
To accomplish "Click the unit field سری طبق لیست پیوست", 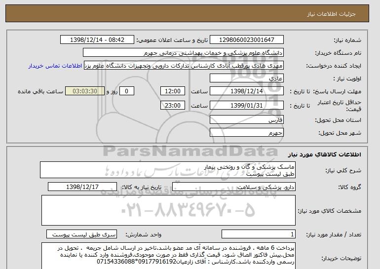I will [81, 234].
